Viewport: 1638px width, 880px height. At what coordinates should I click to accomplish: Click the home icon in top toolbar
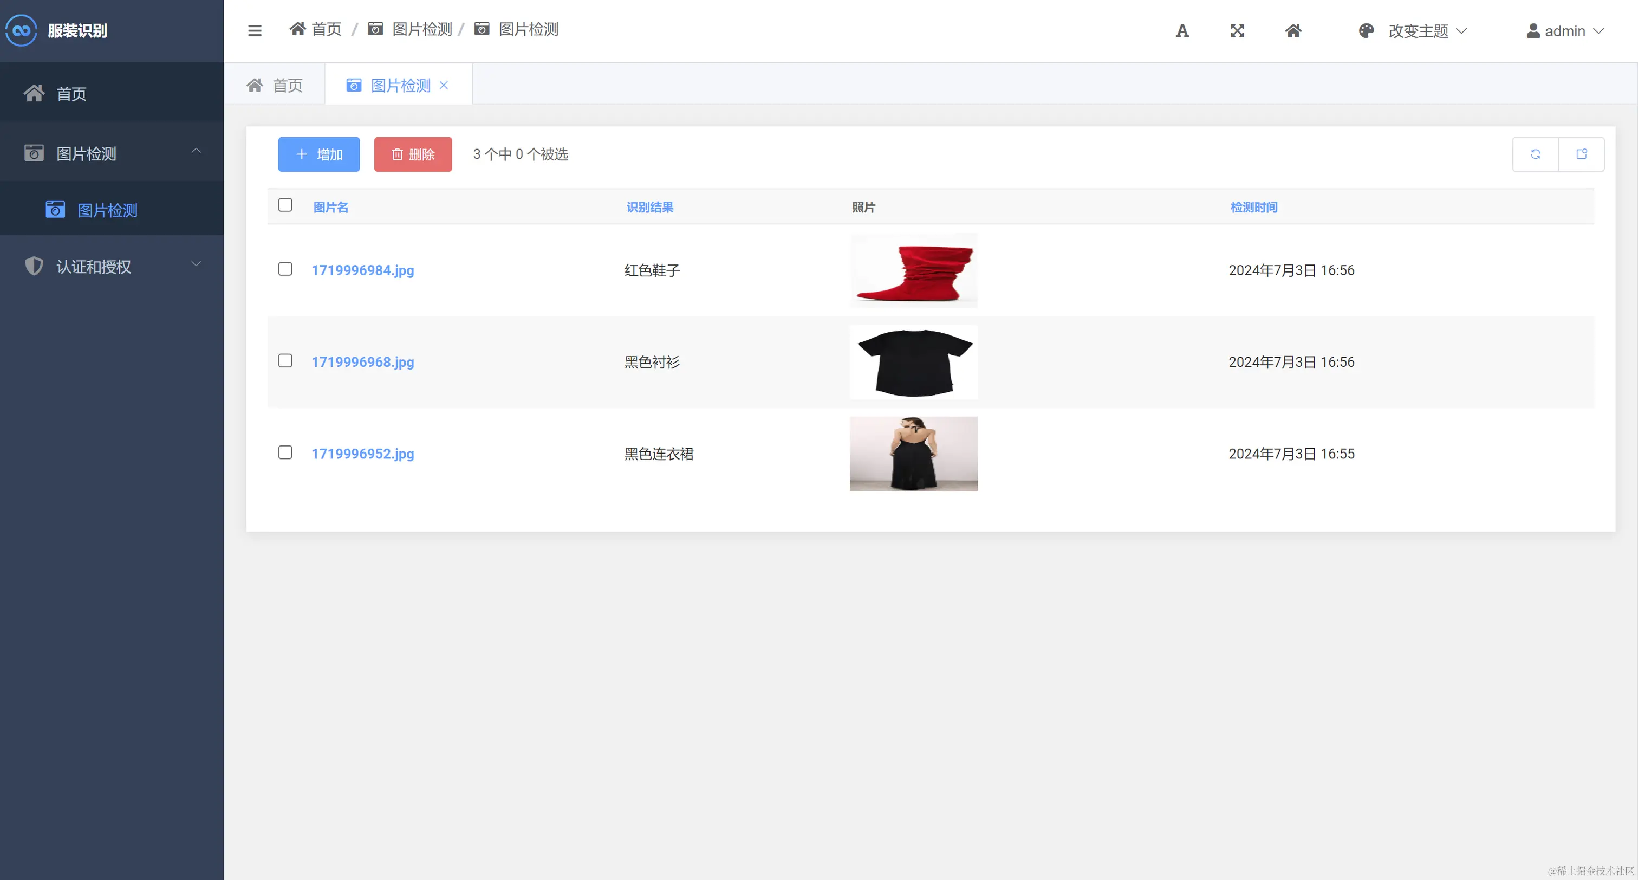point(1293,30)
